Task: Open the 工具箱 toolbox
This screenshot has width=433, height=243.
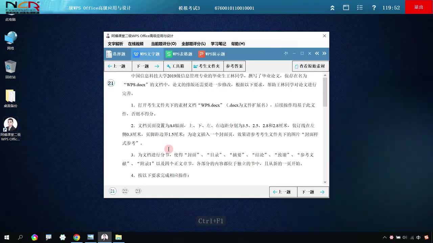Action: 178,66
